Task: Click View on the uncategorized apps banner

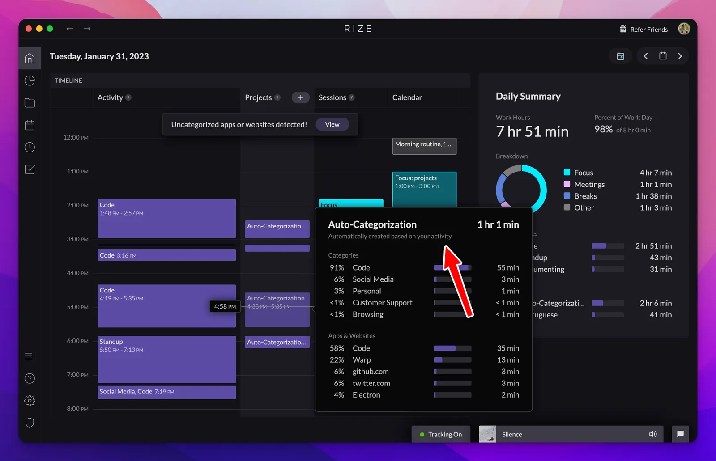Action: [332, 124]
